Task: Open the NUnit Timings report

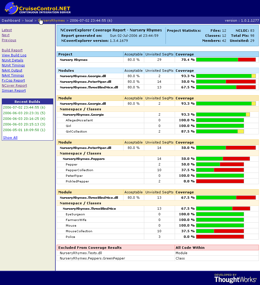Action: pyautogui.click(x=13, y=65)
